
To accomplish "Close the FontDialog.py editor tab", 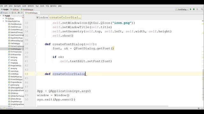I will click(x=39, y=13).
